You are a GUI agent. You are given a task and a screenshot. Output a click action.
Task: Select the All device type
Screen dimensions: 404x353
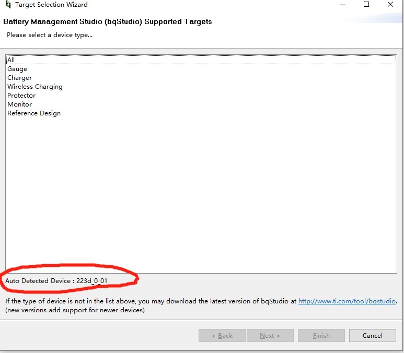[x=201, y=60]
